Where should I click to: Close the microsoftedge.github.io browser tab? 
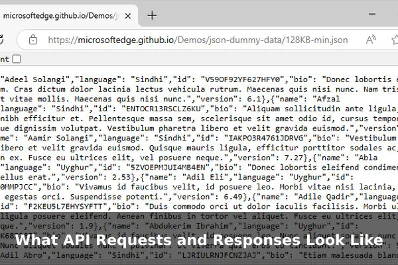128,16
